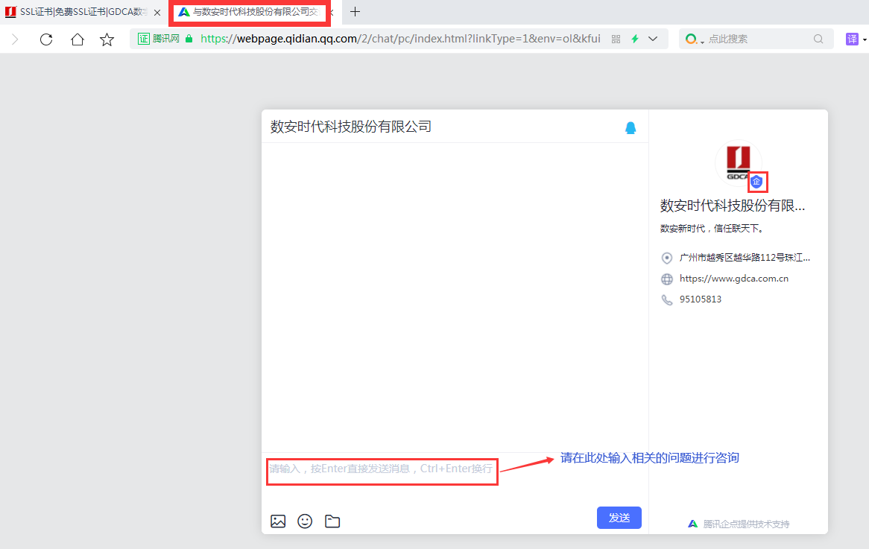The width and height of the screenshot is (869, 549).
Task: Open translate extension dropdown arrow
Action: [865, 40]
